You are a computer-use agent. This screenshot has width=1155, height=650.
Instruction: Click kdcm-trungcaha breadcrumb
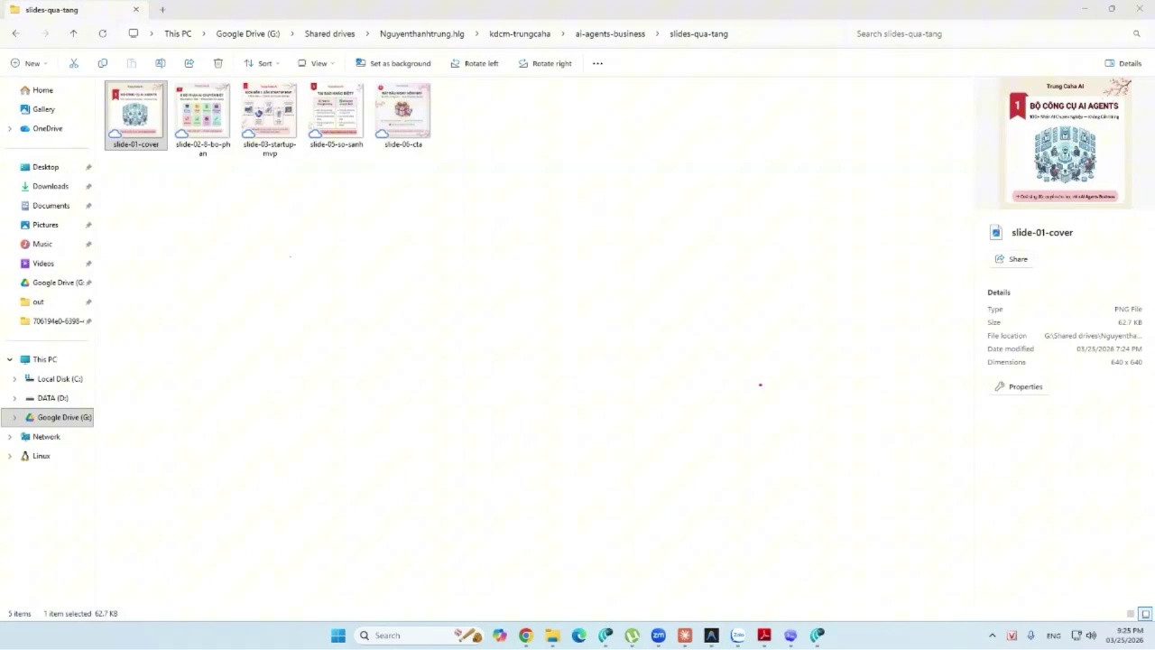tap(520, 33)
